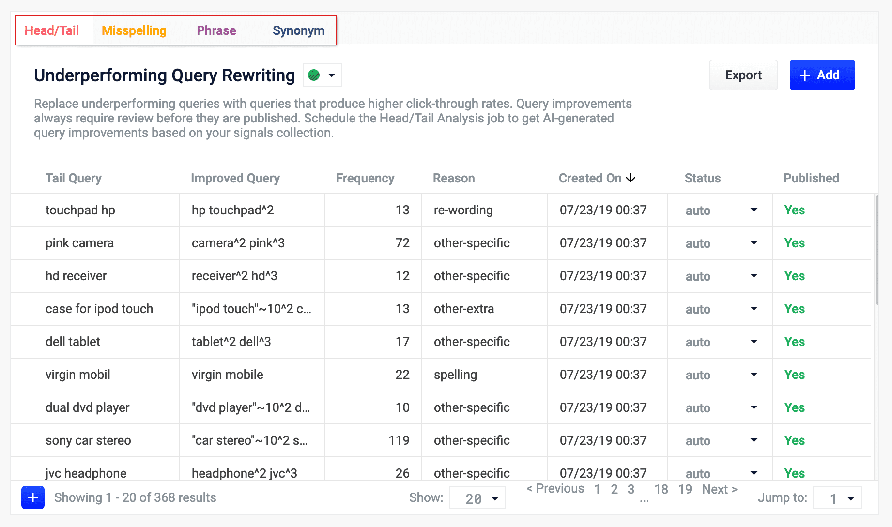This screenshot has height=527, width=892.
Task: Click the case for ipod touch cell
Action: (x=95, y=309)
